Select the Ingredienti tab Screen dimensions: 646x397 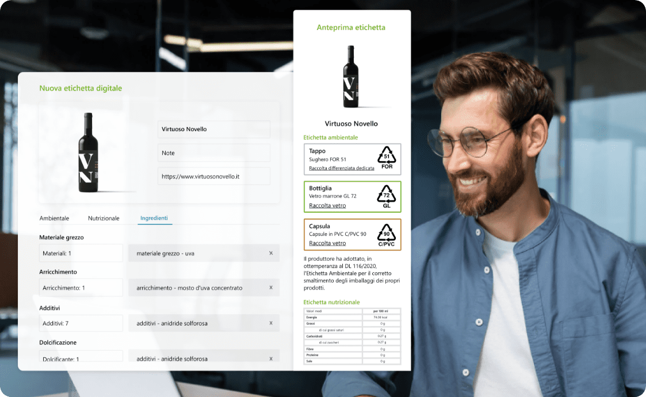point(154,218)
